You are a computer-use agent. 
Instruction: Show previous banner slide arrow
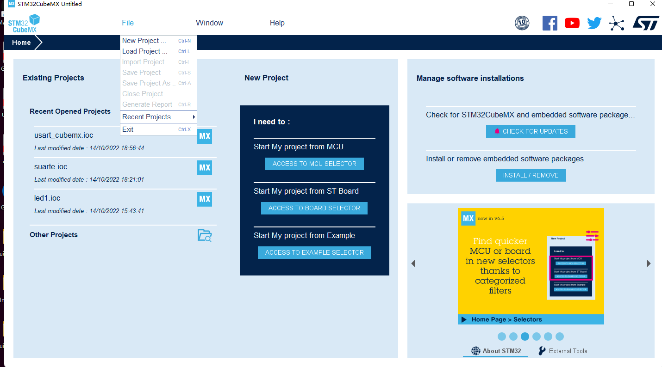click(413, 263)
